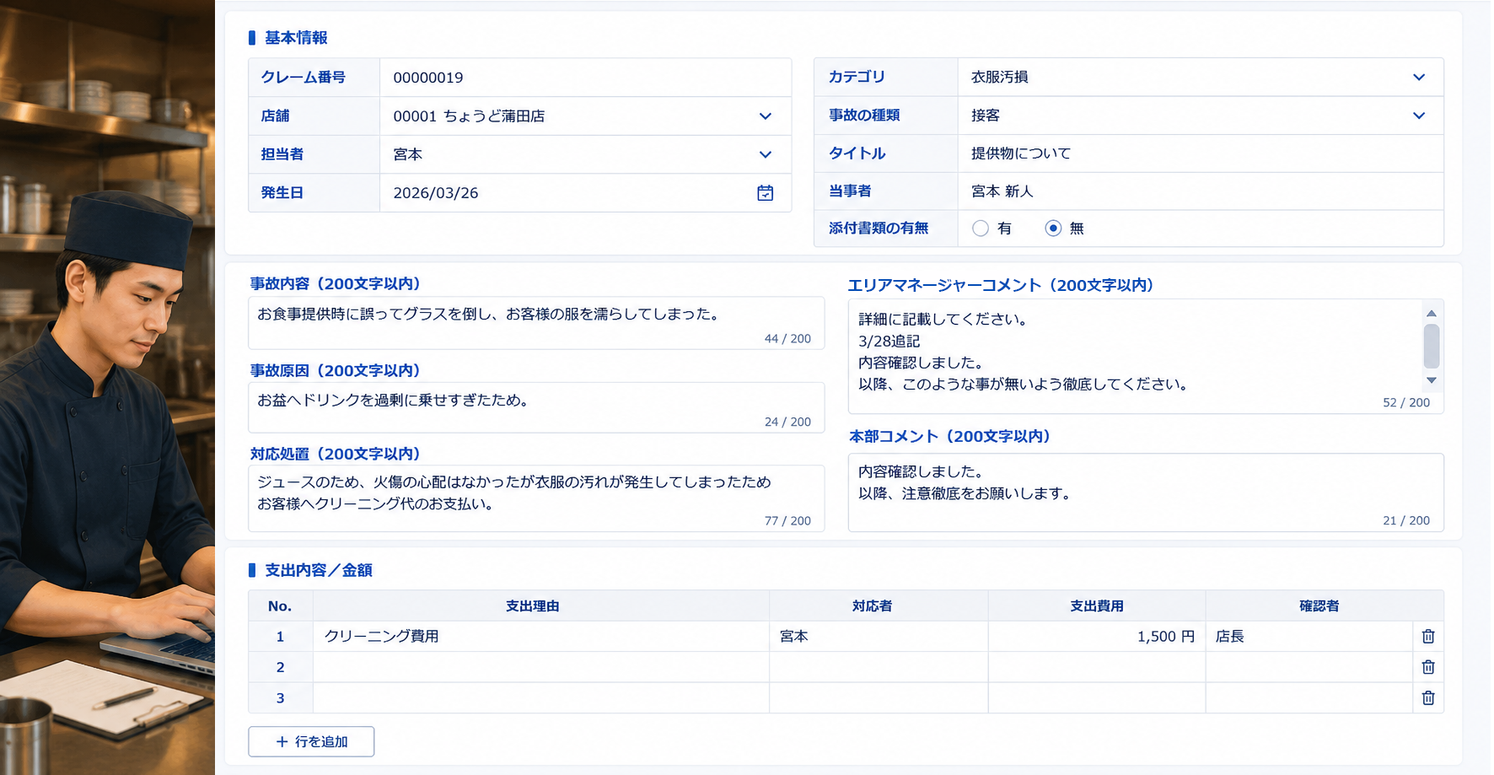This screenshot has width=1494, height=775.
Task: Click the 対応者 cell 宮本 in row 1
Action: [x=879, y=637]
